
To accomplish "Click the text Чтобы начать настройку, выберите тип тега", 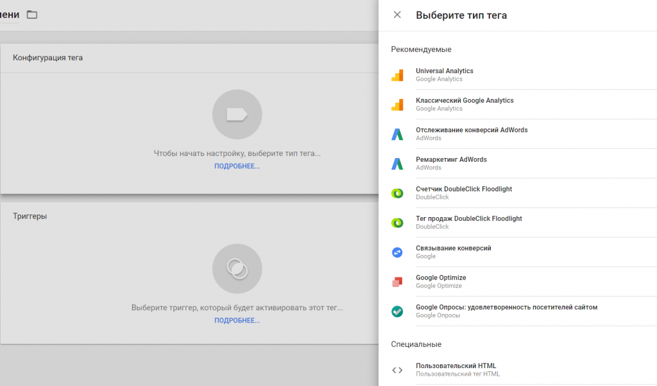I will point(237,154).
